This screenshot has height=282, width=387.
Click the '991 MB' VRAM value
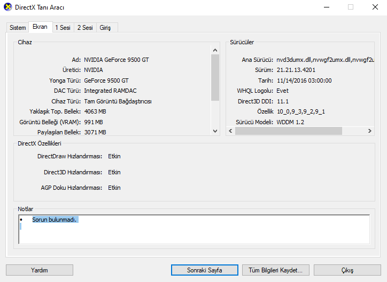[94, 122]
